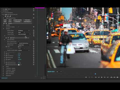The width and height of the screenshot is (120, 90).
Task: Step back one frame
Action: 99,77
